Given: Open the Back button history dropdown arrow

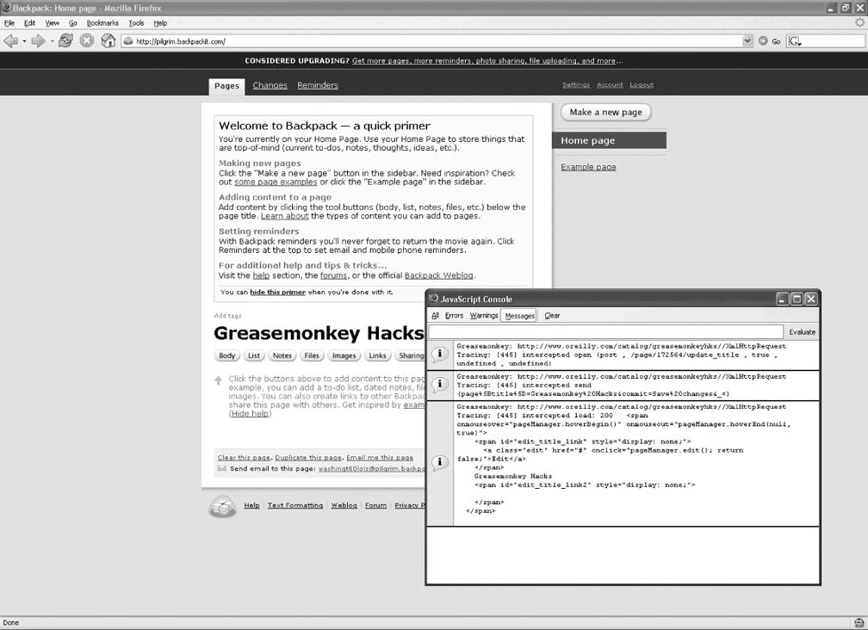Looking at the screenshot, I should tap(24, 40).
